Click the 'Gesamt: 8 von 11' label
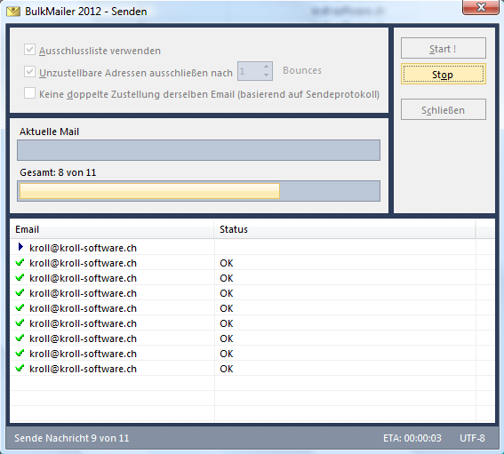The width and height of the screenshot is (504, 454). 58,172
